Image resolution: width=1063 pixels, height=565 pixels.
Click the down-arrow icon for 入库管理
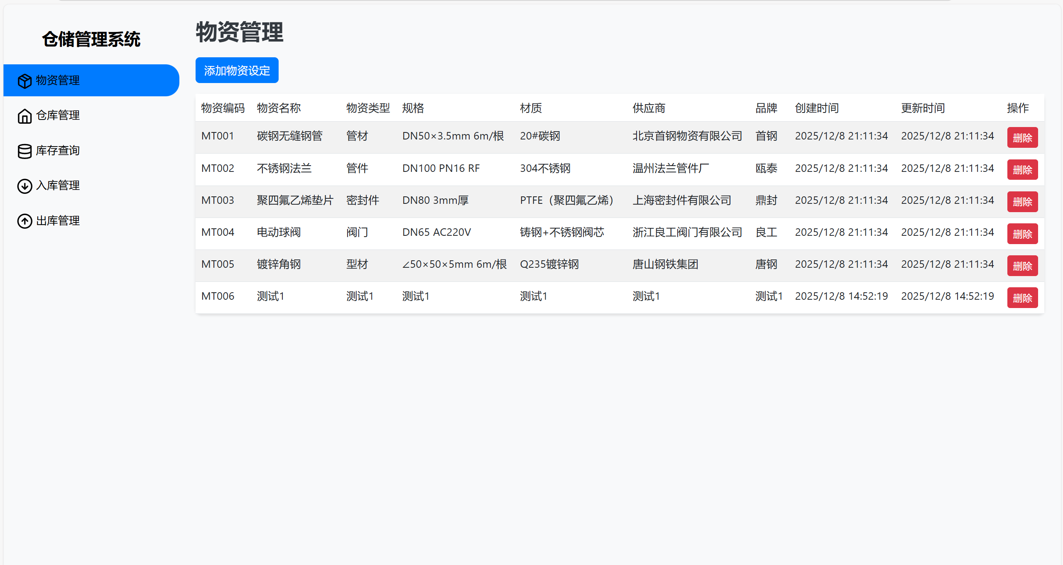[24, 186]
